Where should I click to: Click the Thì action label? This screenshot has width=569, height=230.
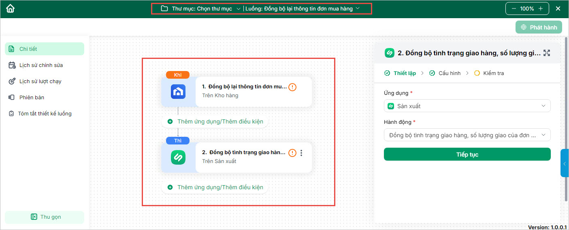(x=178, y=140)
